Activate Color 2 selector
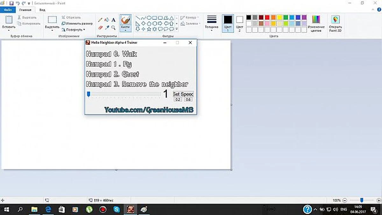Screen dimensions: 382x215 point(239,23)
